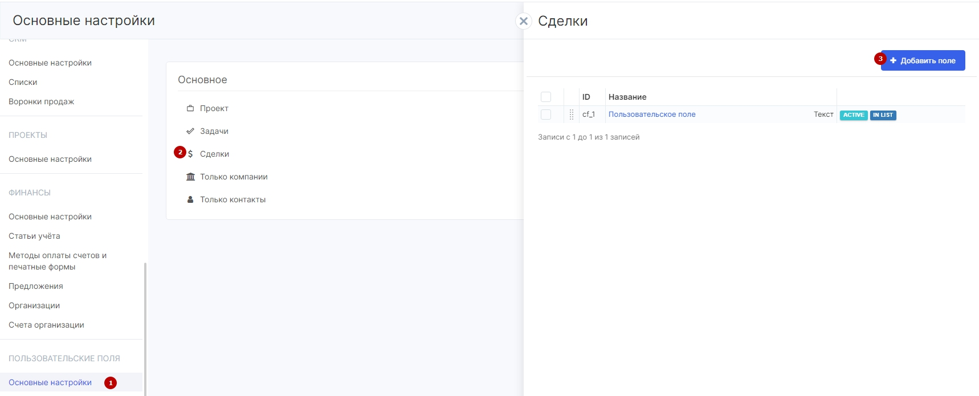Click the Записи с 1 до 1 text

coord(589,137)
